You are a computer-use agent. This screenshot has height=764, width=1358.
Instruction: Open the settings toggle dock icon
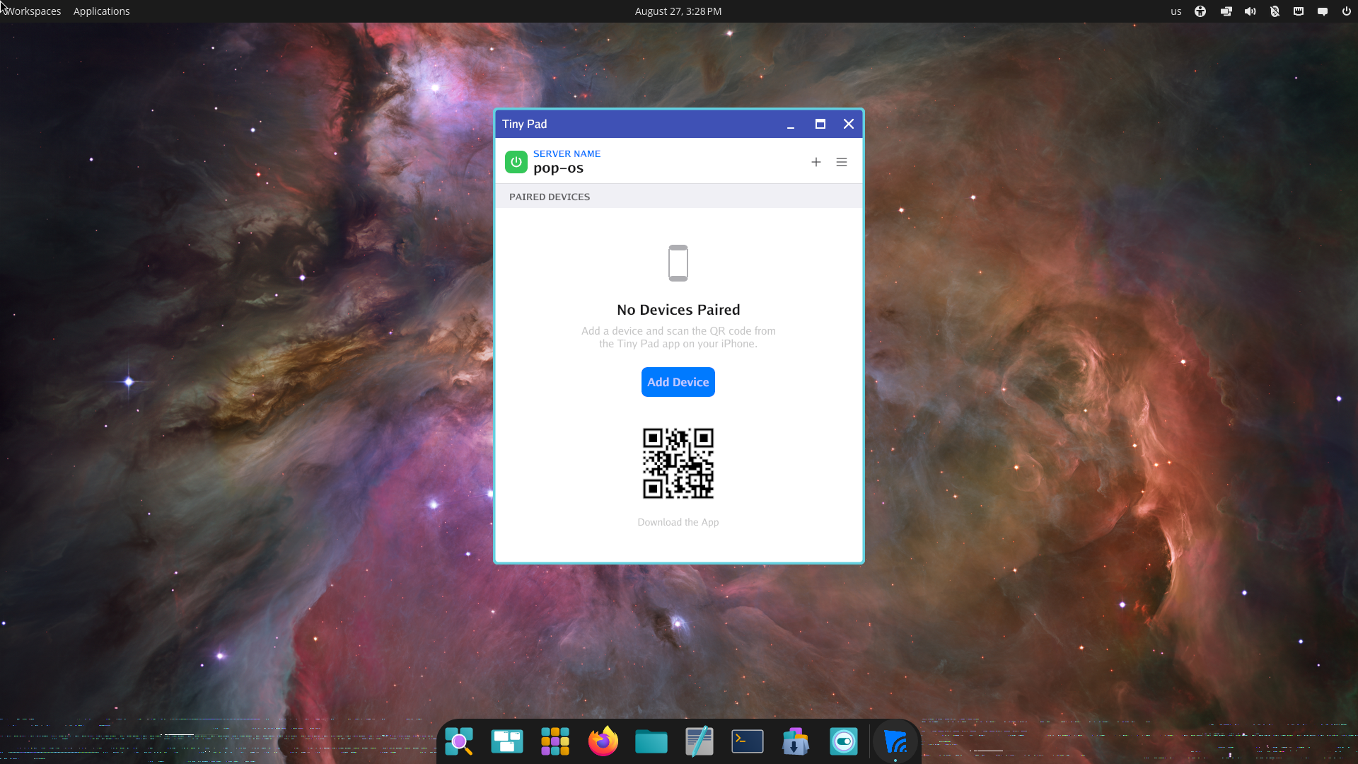(844, 741)
